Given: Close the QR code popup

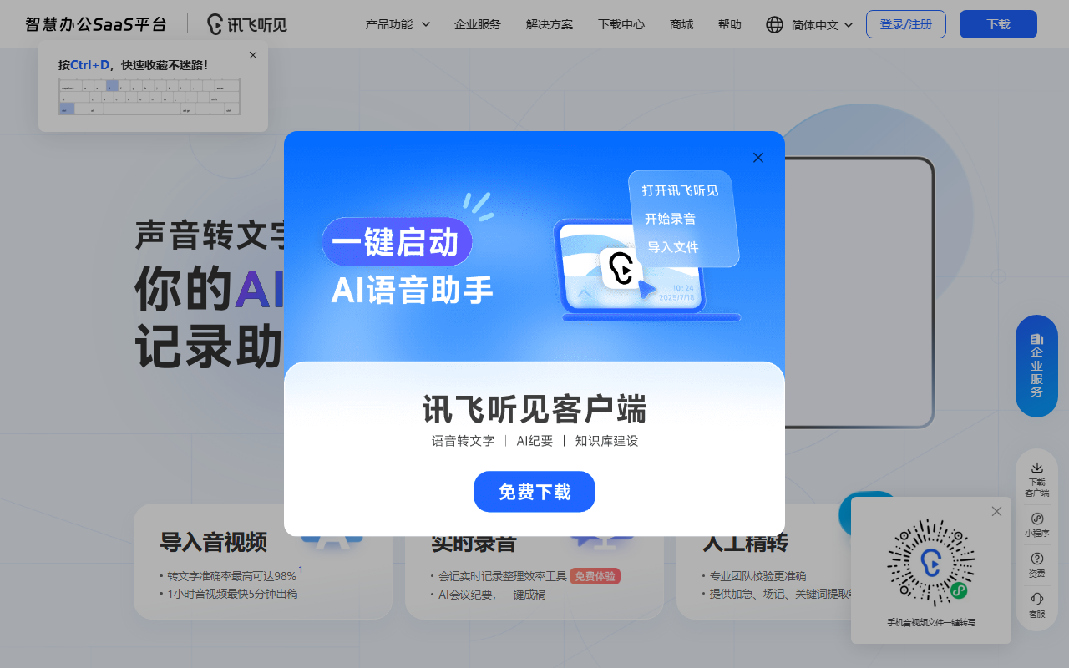Looking at the screenshot, I should click(x=996, y=511).
